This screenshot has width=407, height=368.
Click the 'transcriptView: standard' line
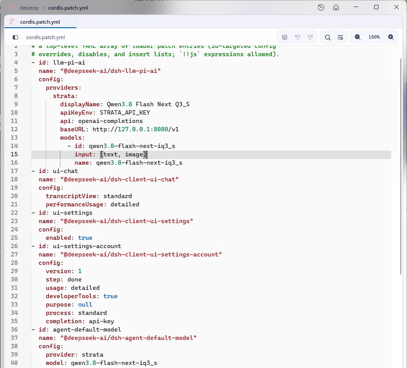pos(89,196)
